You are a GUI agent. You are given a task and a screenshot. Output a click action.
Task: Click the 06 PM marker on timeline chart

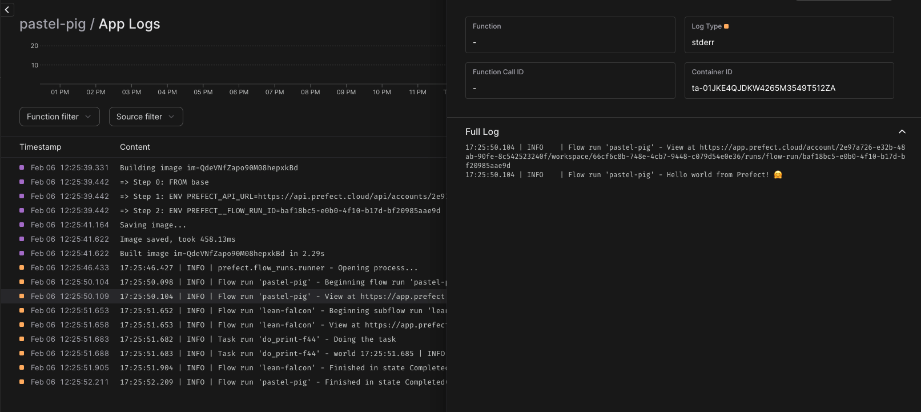coord(239,92)
